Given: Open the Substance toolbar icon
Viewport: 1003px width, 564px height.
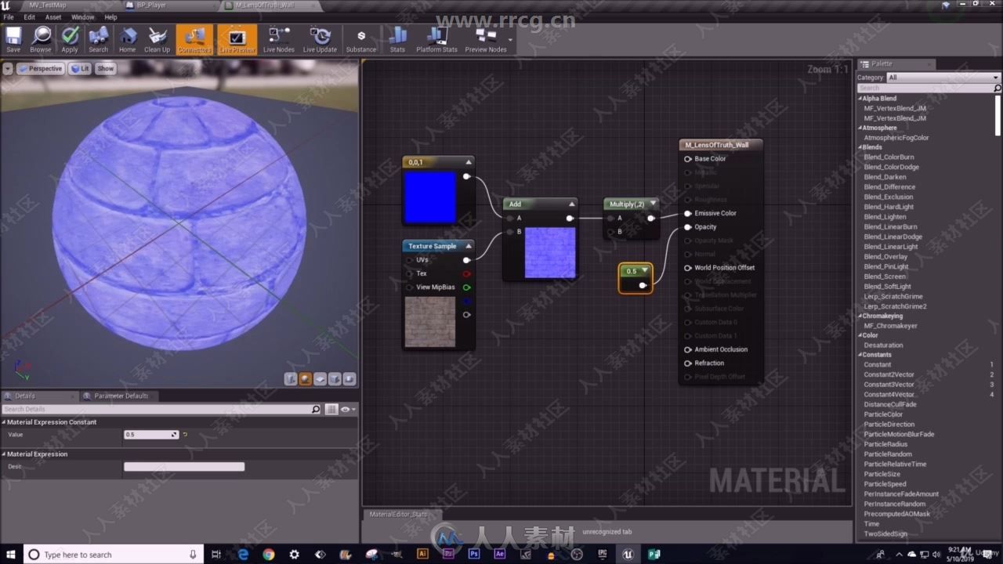Looking at the screenshot, I should point(361,39).
